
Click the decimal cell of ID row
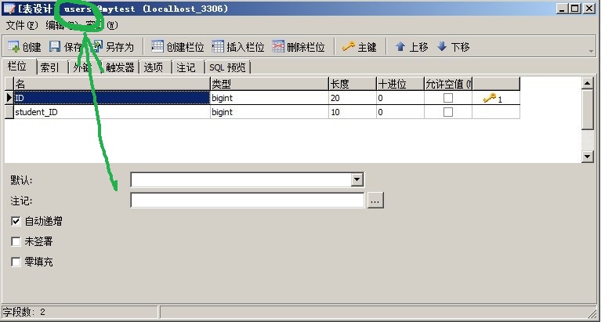tap(400, 98)
